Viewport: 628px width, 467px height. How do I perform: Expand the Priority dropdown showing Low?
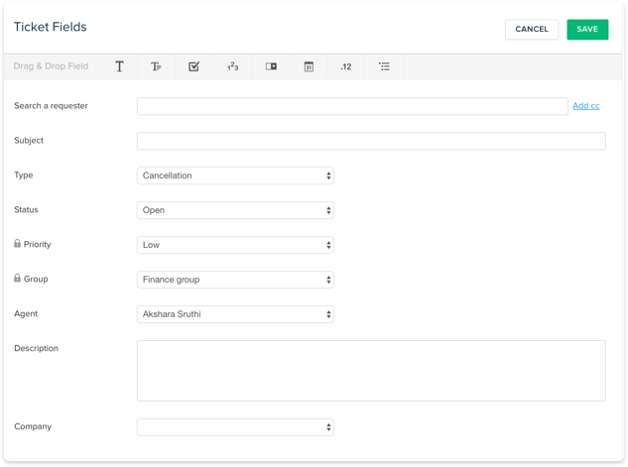(235, 245)
